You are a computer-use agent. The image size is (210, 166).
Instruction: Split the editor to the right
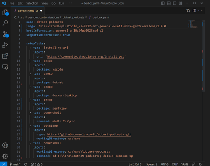click(194, 10)
